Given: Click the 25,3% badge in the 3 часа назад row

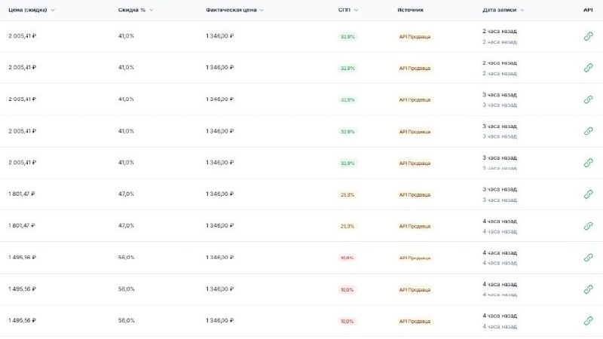Looking at the screenshot, I should (x=347, y=195).
